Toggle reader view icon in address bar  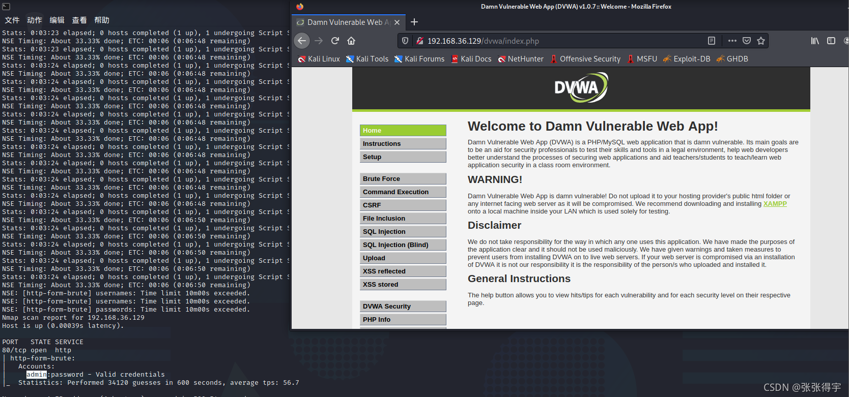click(712, 41)
